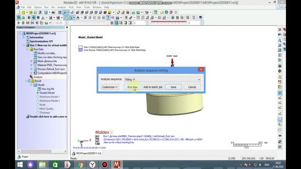This screenshot has height=169, width=301.
Task: Select the Wireframe Model 1 radio button
Action: tap(38, 97)
